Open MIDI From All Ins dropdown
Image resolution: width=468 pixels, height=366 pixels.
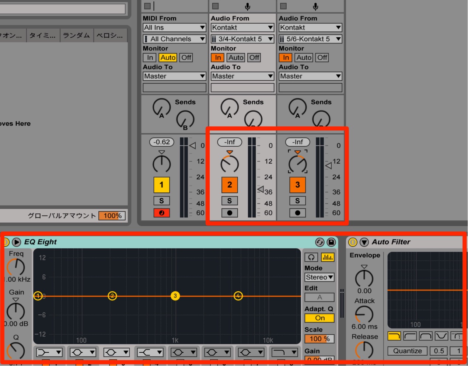pyautogui.click(x=174, y=28)
